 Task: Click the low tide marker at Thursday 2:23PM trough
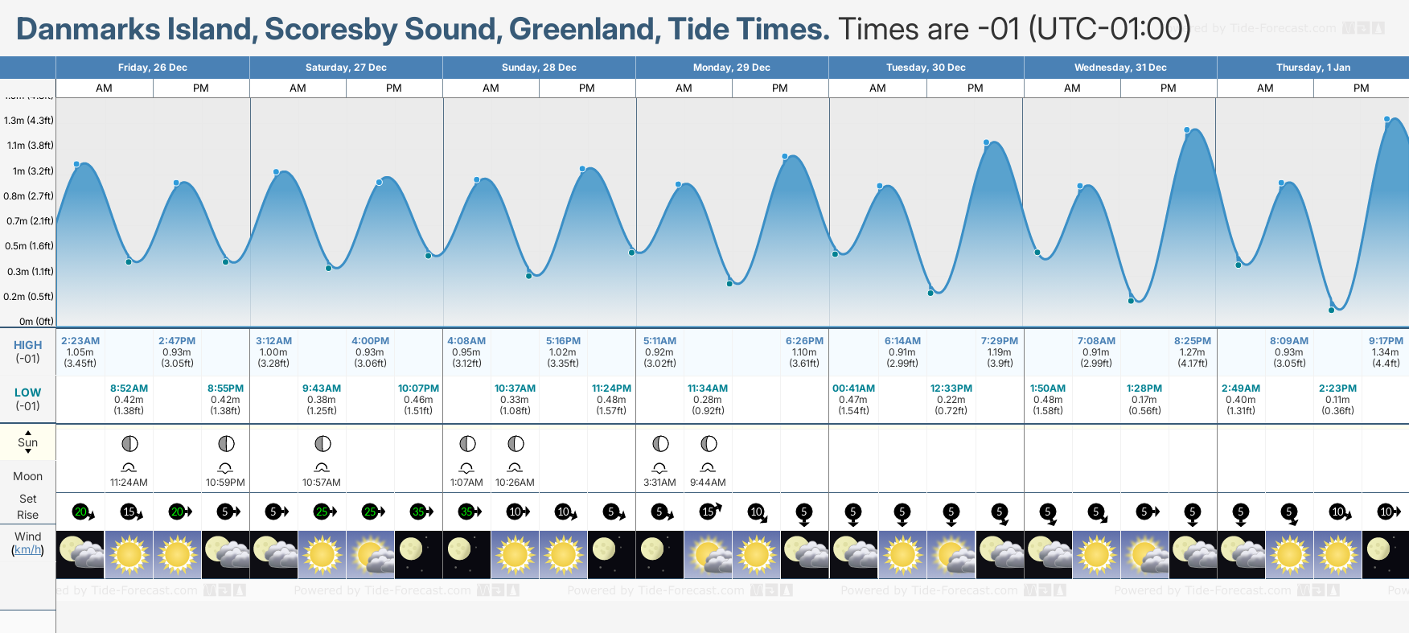click(x=1332, y=310)
